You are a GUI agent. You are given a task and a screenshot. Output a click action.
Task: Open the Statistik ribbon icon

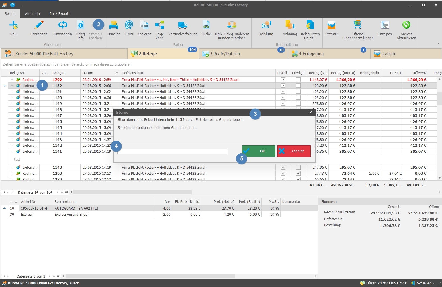coord(331,25)
